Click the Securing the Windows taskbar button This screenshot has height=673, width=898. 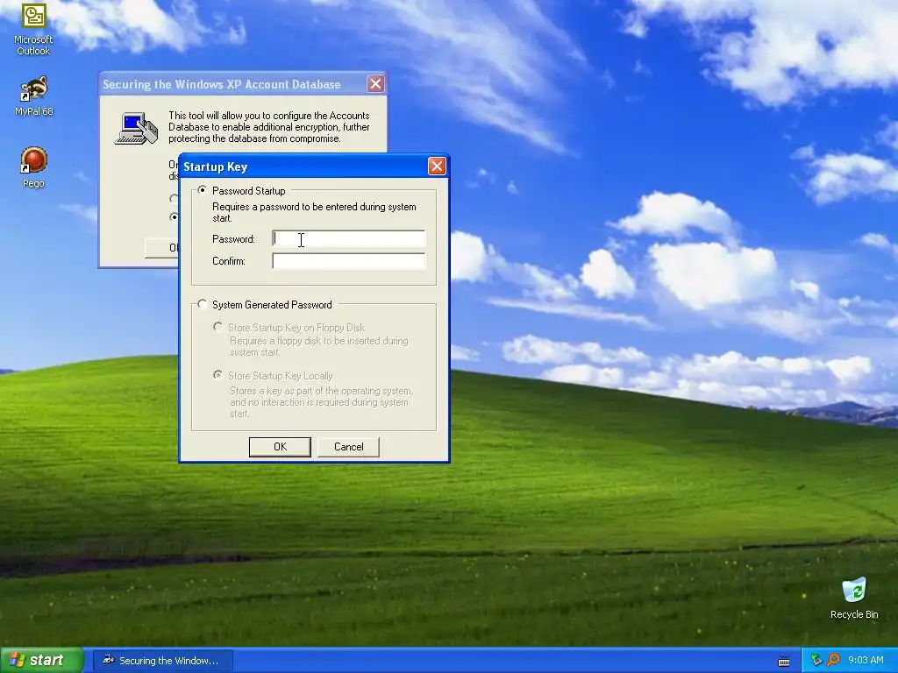[x=163, y=661]
